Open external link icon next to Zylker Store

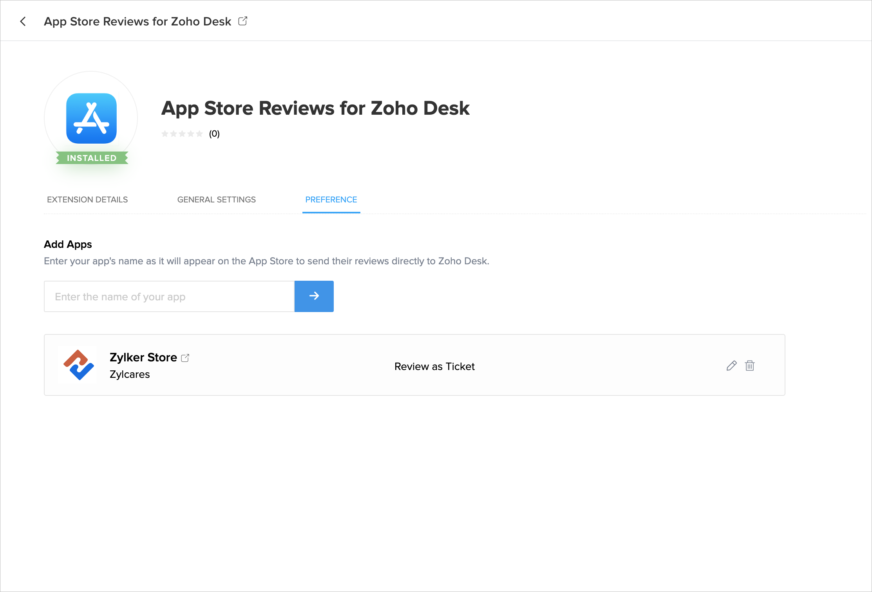click(x=185, y=358)
